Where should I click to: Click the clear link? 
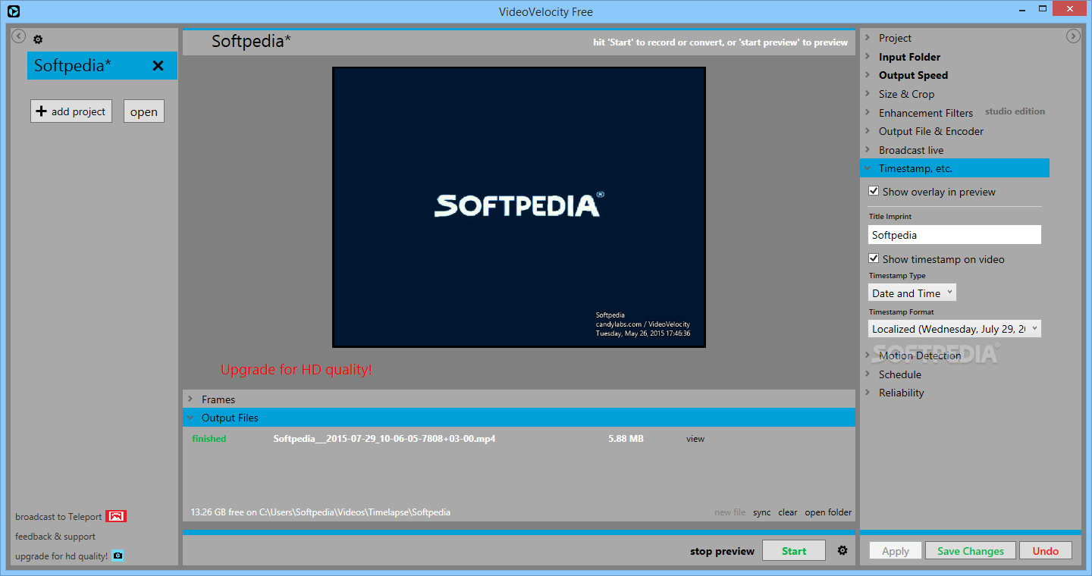tap(788, 512)
